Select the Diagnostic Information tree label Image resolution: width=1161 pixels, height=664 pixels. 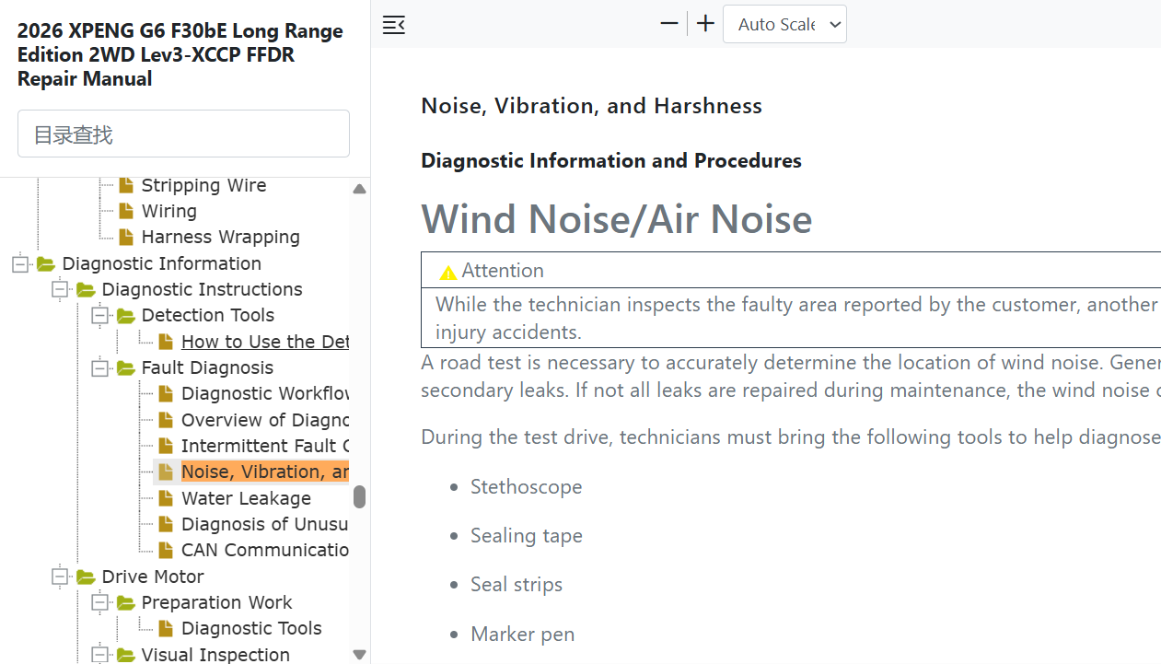coord(161,263)
